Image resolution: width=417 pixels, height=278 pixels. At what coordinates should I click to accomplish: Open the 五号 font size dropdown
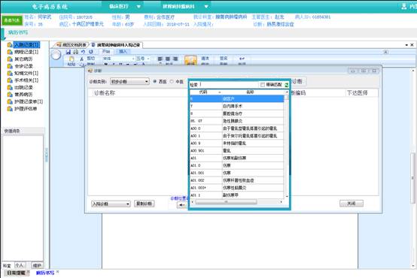pos(148,59)
